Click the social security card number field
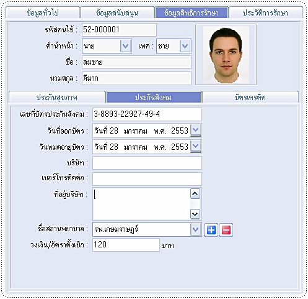Image resolution: width=308 pixels, height=299 pixels. 147,114
